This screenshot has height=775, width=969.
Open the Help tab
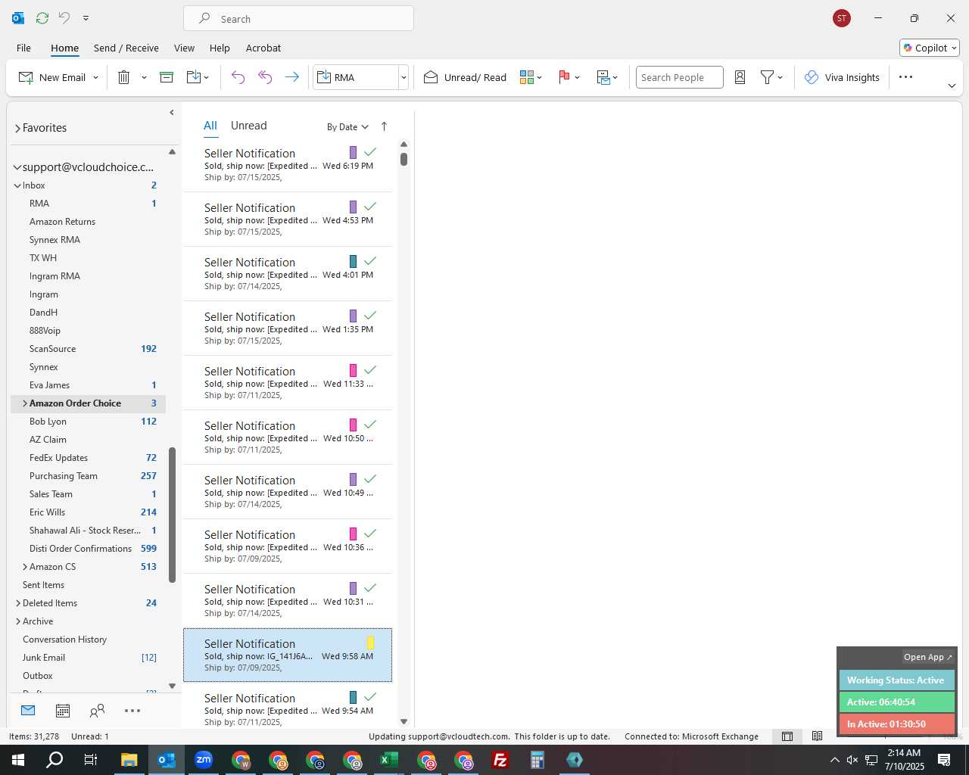click(x=220, y=48)
